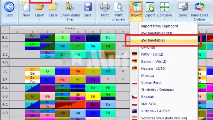Select class row 5.F header
Image resolution: width=213 pixels, height=120 pixels.
(5, 79)
